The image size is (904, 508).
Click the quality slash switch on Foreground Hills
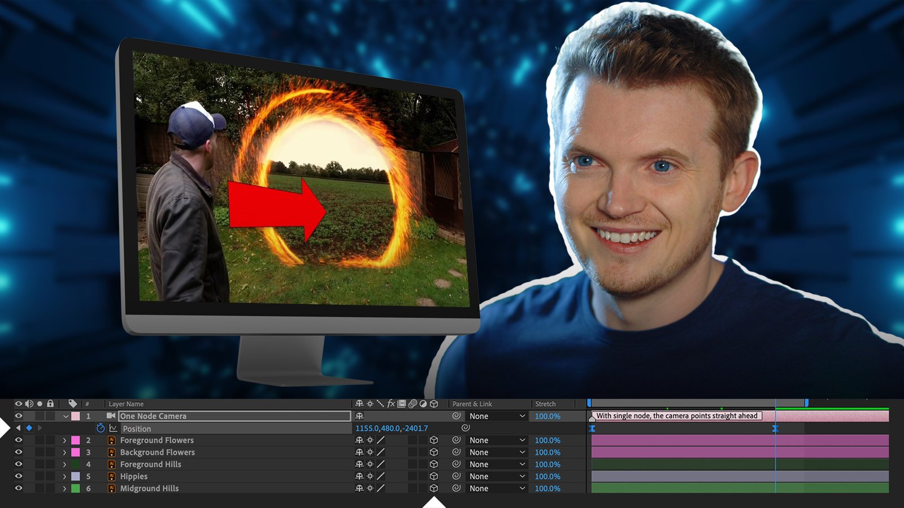381,464
